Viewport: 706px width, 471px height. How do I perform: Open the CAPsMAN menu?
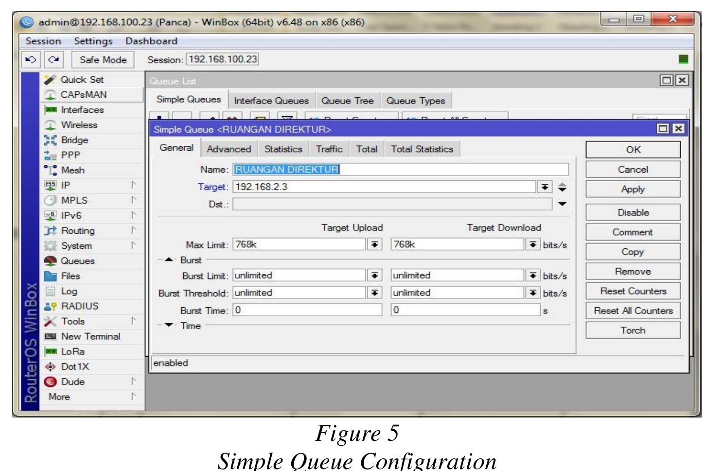click(x=83, y=94)
